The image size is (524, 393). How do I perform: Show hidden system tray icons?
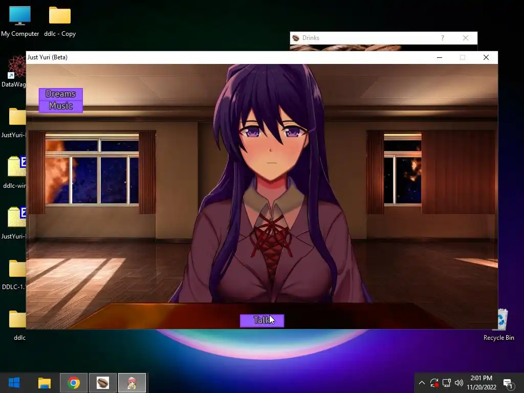click(x=422, y=383)
